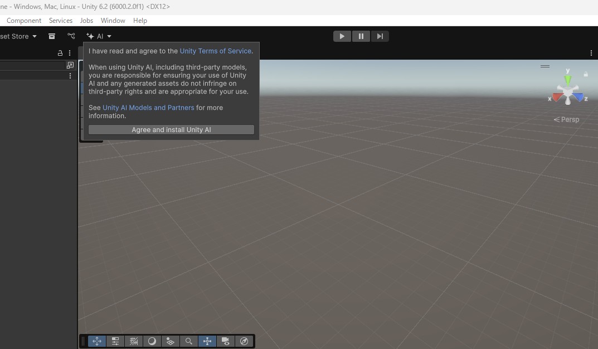Screen dimensions: 598x349
Task: Open the Package Manager box icon
Action: (x=52, y=36)
